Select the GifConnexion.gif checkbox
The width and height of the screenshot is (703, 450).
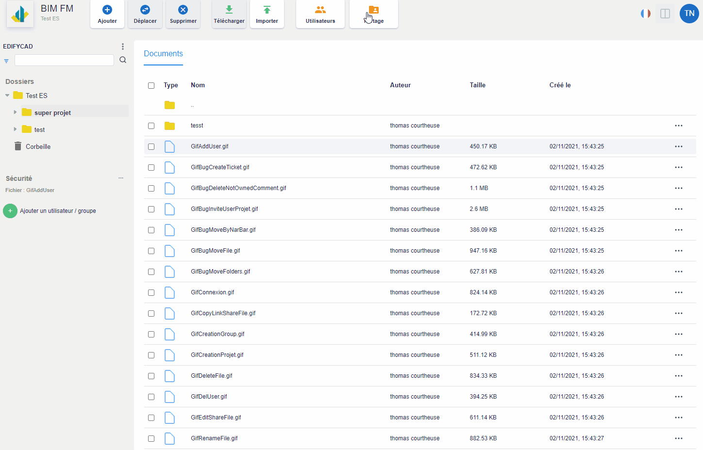point(151,292)
